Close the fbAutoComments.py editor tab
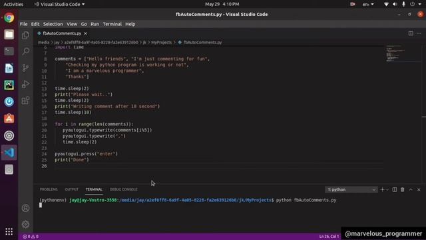 85,33
